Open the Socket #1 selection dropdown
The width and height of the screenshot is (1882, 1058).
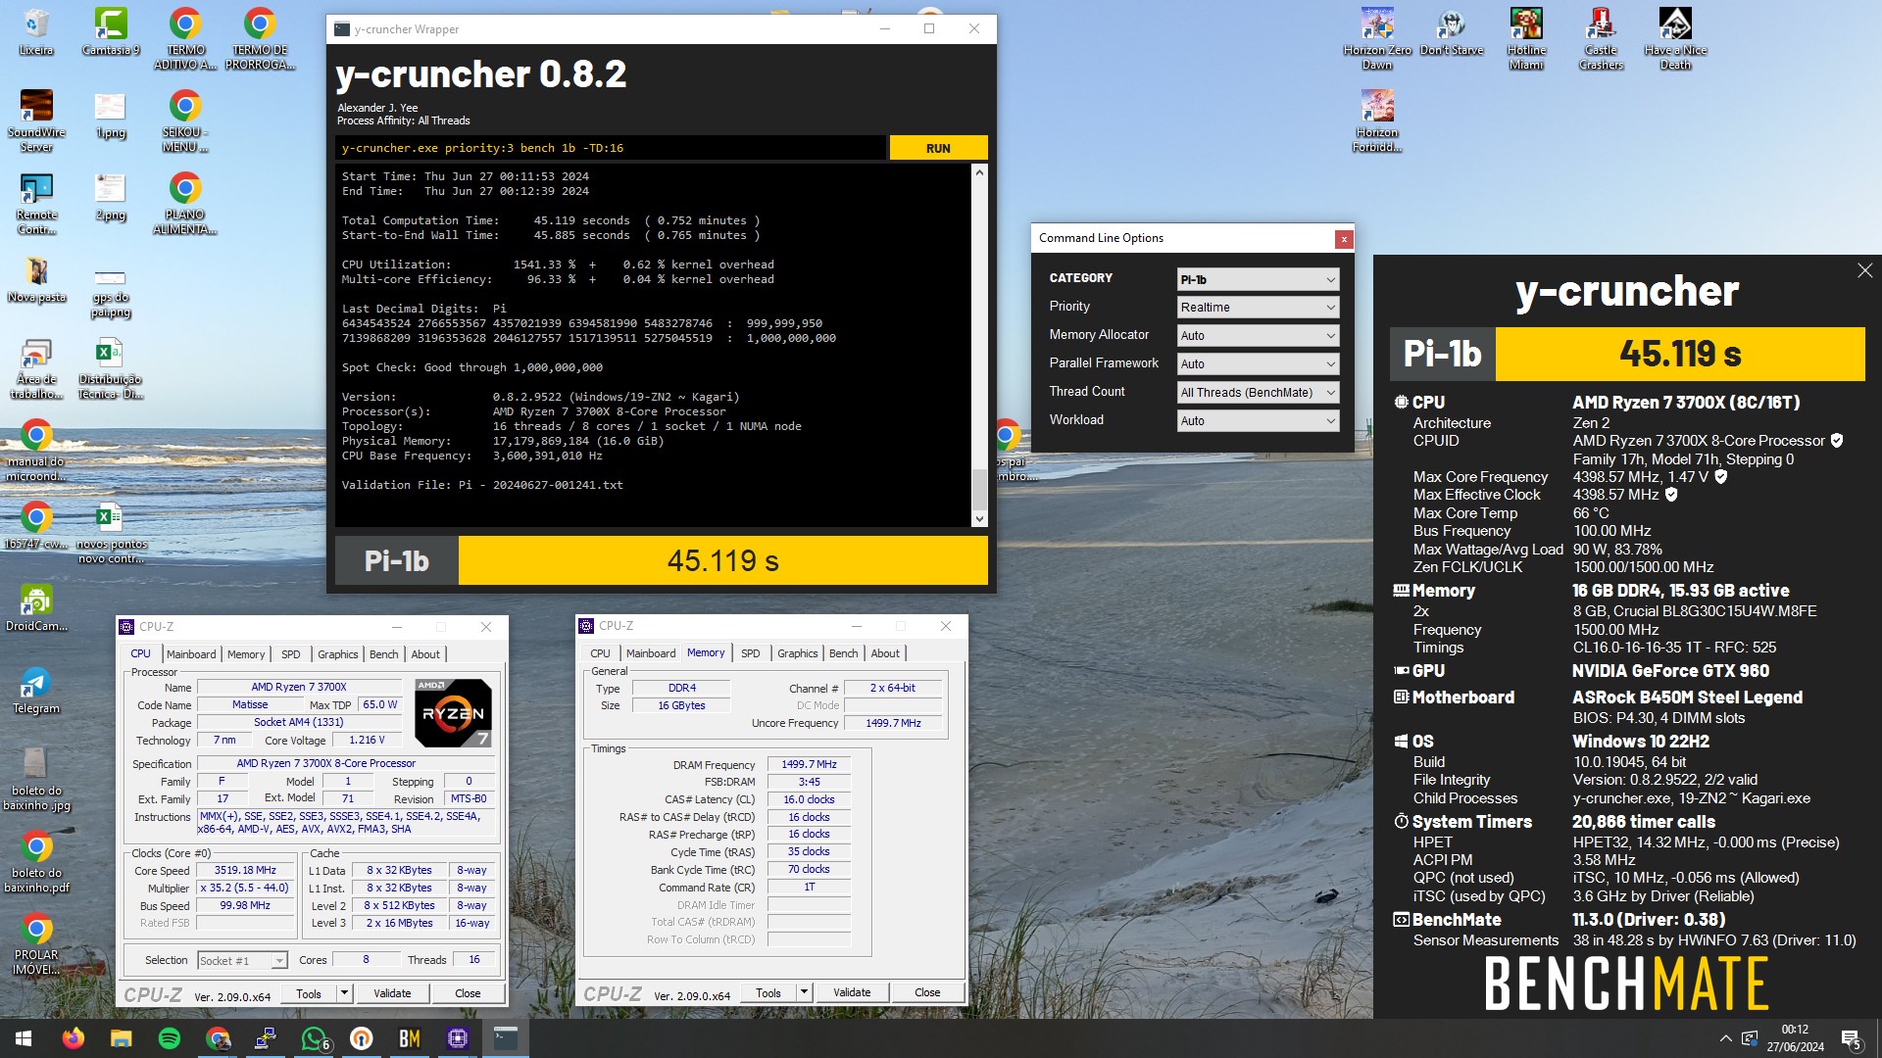click(242, 961)
